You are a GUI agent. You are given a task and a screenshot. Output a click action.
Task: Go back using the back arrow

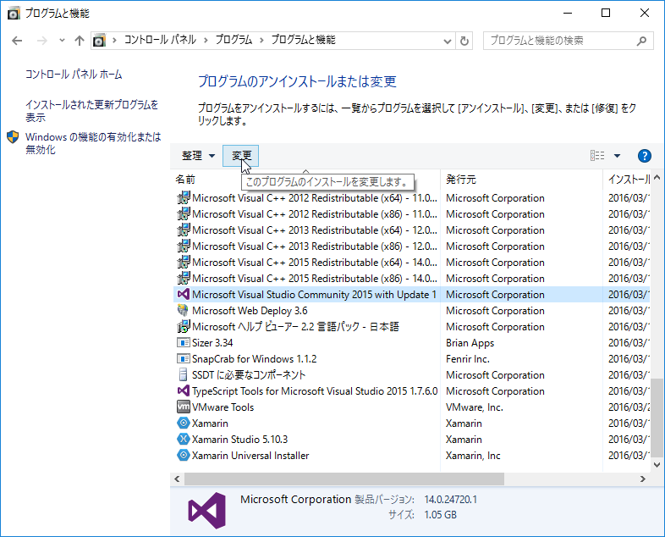[x=17, y=41]
